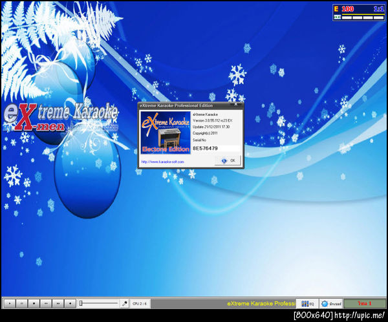Click the white level meter bar in top-right panel
388x322 pixels.
tap(363, 17)
